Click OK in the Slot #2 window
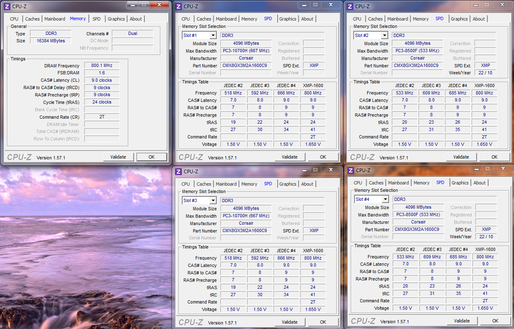Viewport: 514px width, 329px height. coord(495,157)
